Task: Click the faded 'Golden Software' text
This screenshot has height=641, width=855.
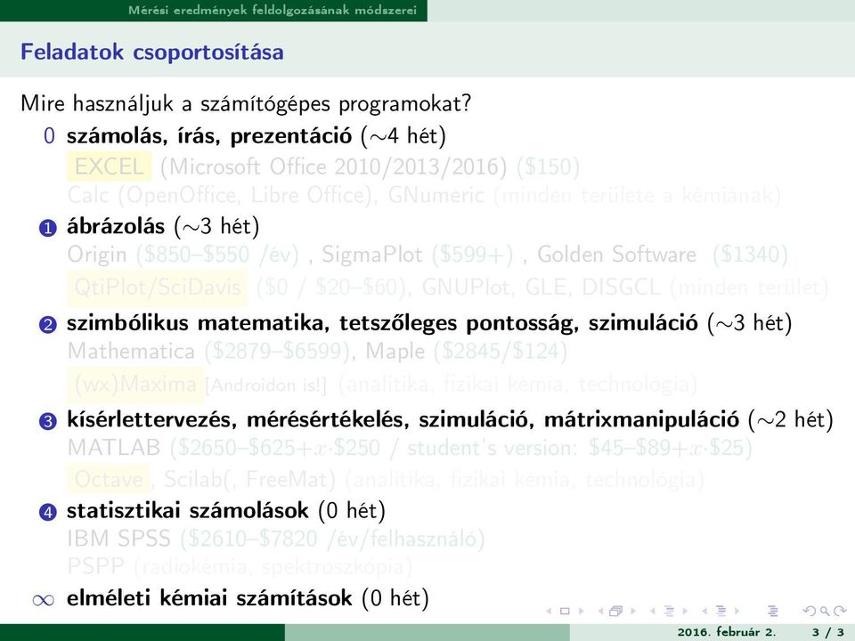Action: click(x=616, y=255)
